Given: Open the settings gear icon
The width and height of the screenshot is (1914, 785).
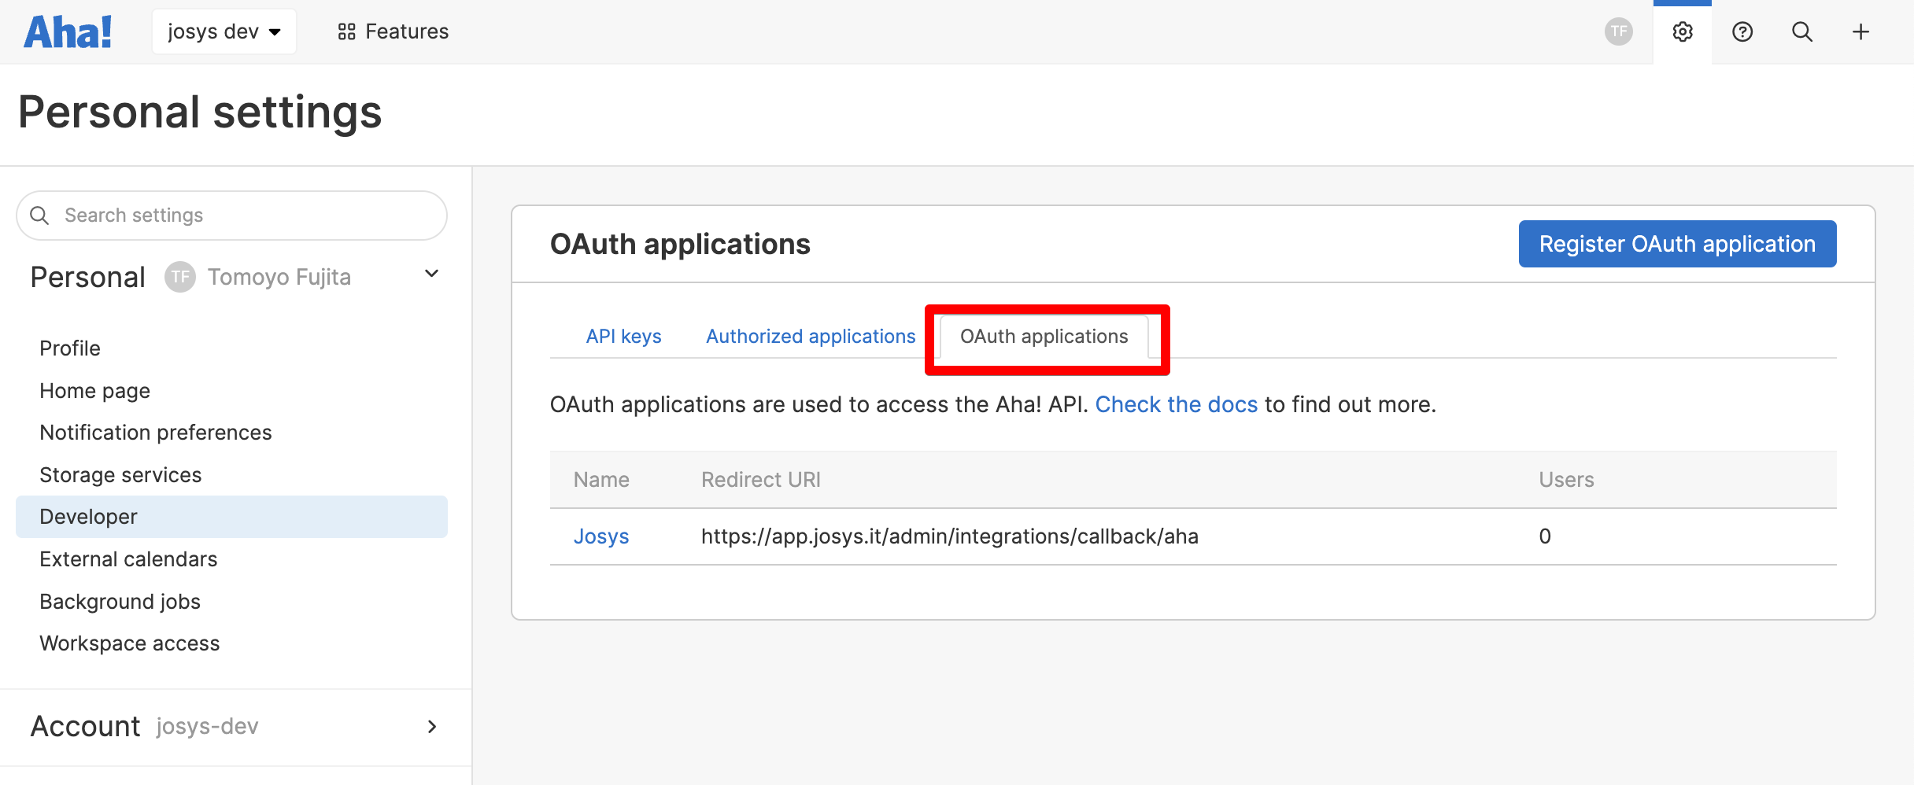Looking at the screenshot, I should 1682,32.
